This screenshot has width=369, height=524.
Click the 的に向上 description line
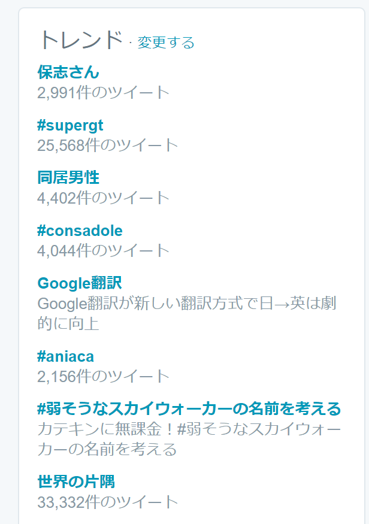[x=68, y=323]
